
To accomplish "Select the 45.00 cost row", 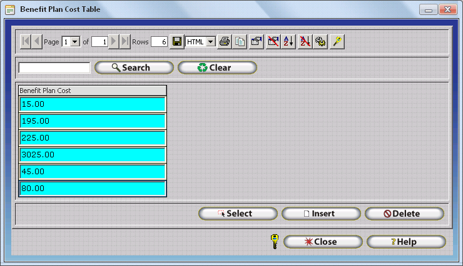I will pos(93,172).
